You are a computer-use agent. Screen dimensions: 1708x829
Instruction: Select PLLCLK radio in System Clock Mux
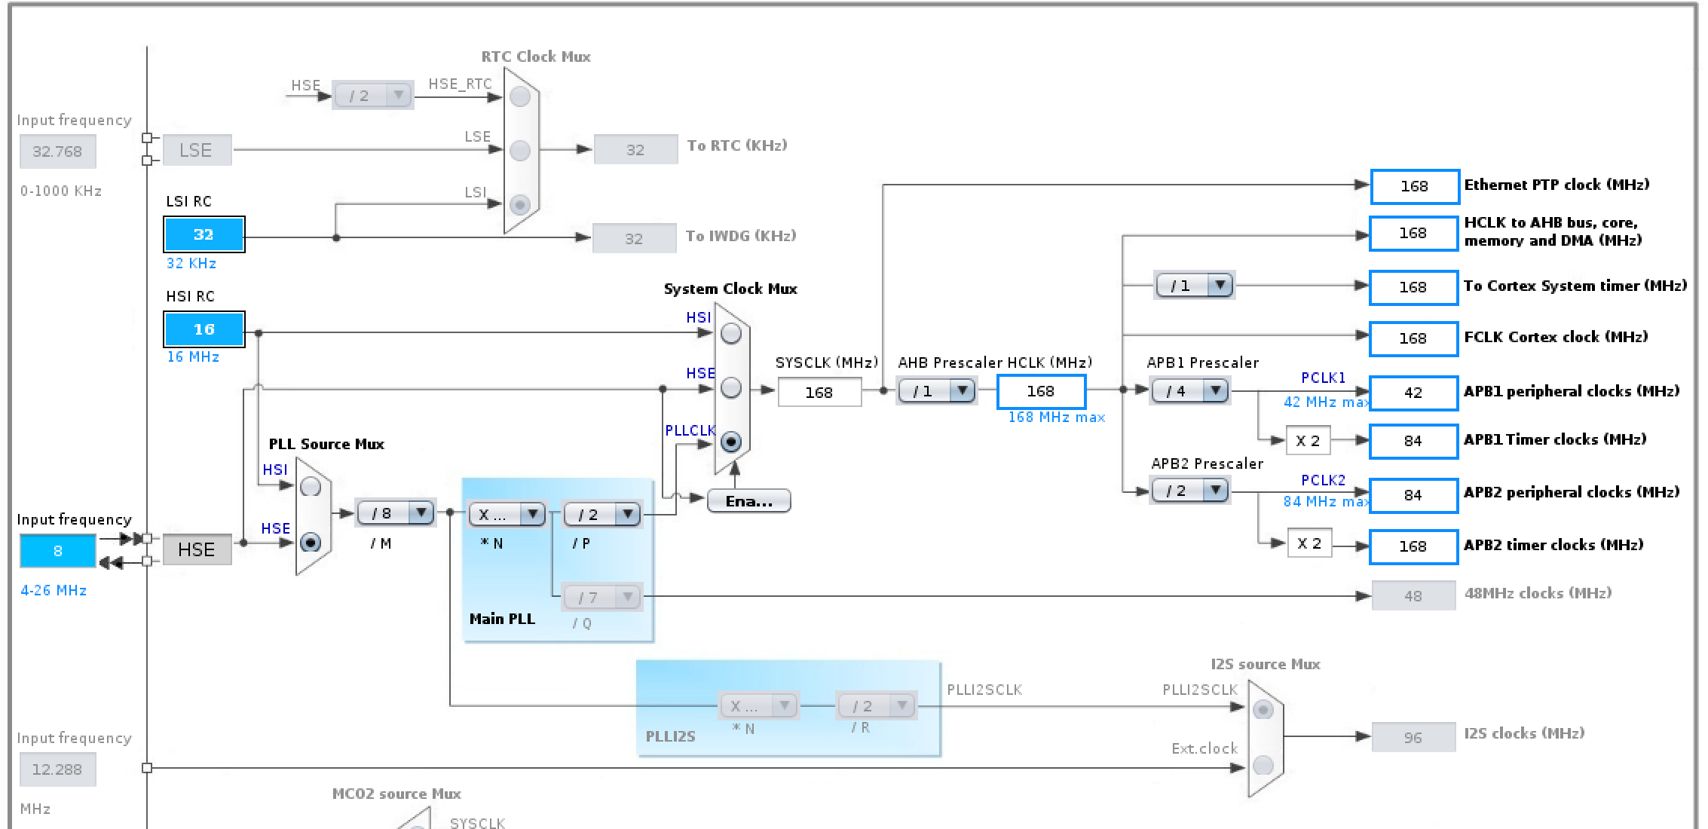(x=730, y=442)
